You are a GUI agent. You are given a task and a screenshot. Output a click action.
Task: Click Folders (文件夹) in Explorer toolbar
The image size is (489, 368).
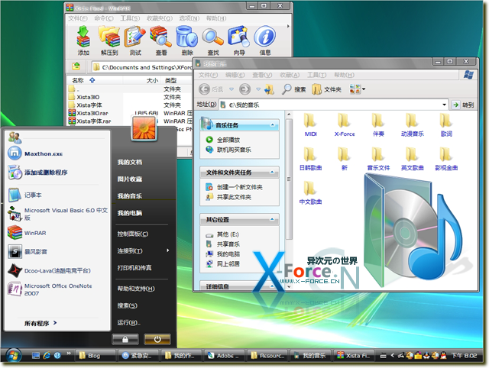click(326, 89)
